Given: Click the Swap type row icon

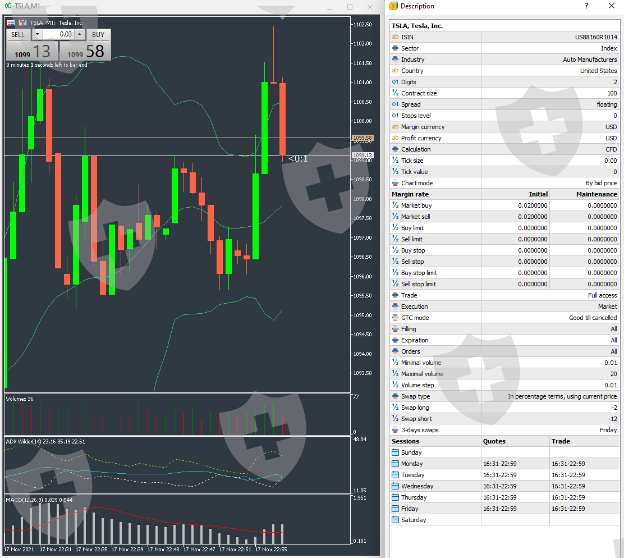Looking at the screenshot, I should (x=395, y=396).
